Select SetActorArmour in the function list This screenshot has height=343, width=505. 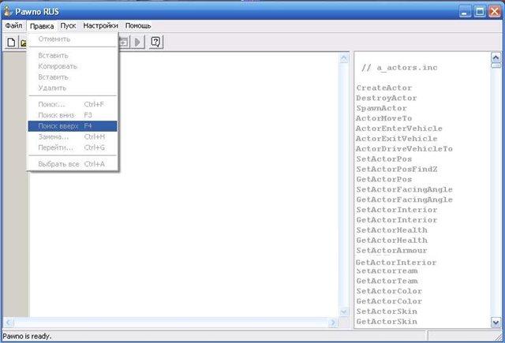(391, 250)
